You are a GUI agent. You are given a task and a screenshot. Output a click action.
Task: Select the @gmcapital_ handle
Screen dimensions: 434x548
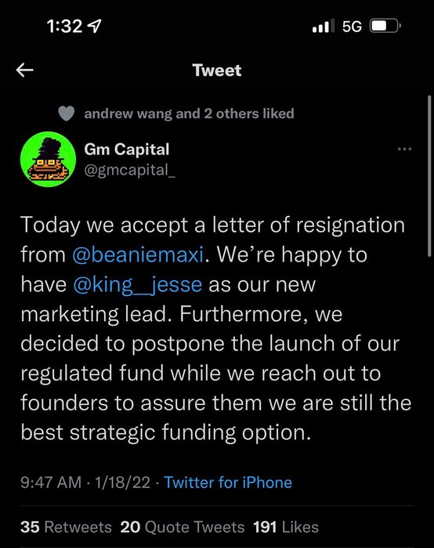click(130, 170)
